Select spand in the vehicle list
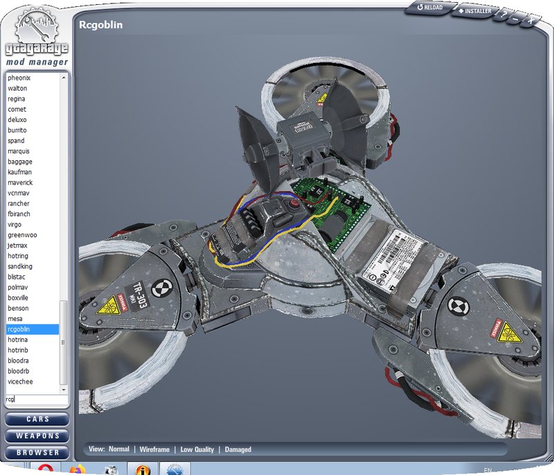The image size is (554, 475). (33, 141)
